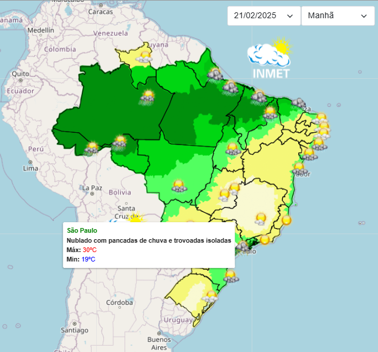The image size is (378, 352).
Task: Click the Perú country label
Action: 36,149
